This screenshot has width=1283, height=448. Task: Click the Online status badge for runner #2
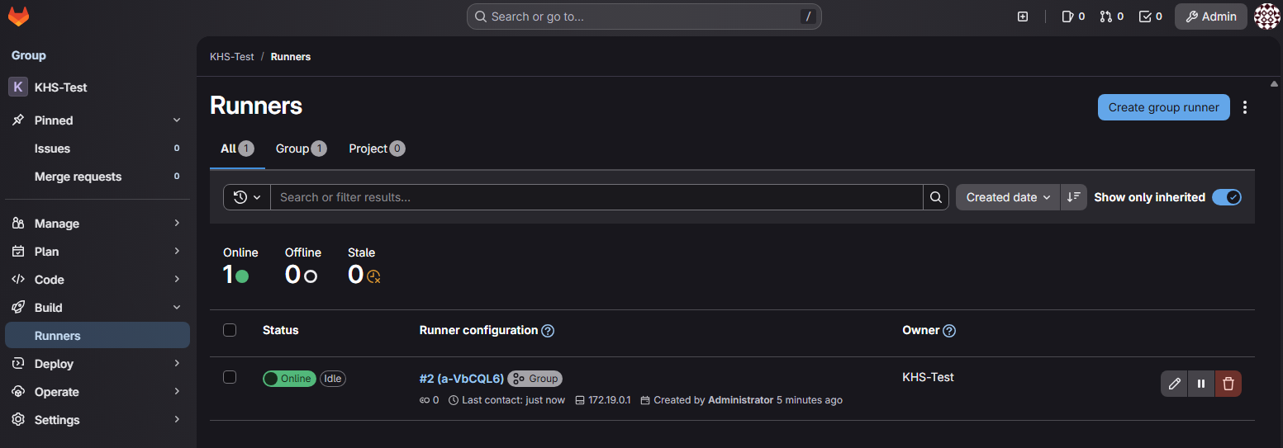click(289, 379)
